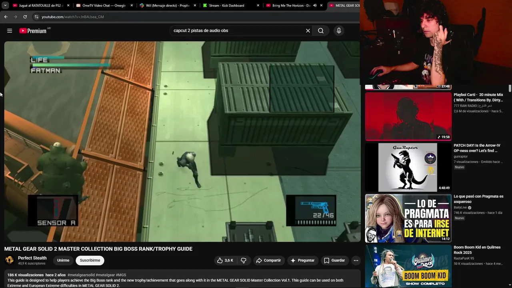Click the Metal Gear Solid video player
512x288 pixels.
coord(182,141)
